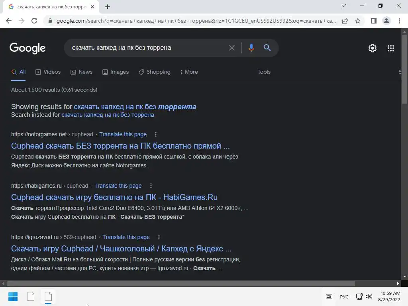Open the first taskbar file icon
Screen dimensions: 408x306
pos(31,296)
